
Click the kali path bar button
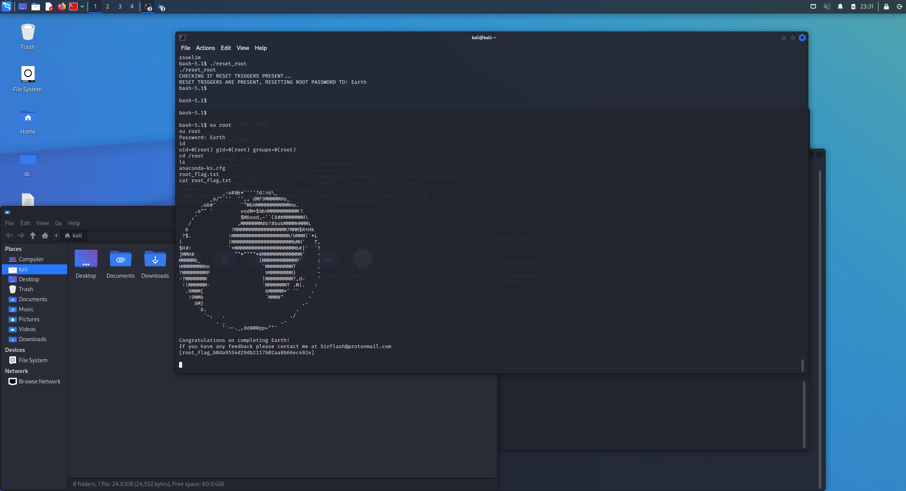(73, 236)
